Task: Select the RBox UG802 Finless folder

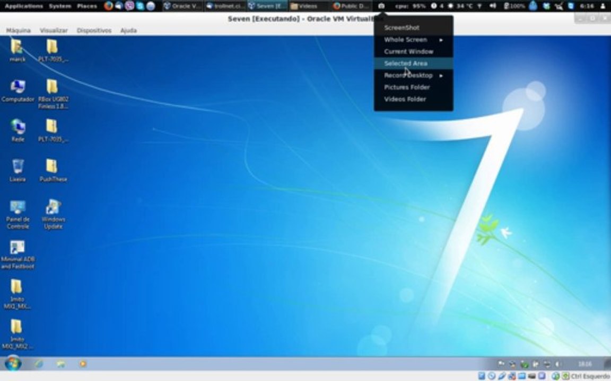Action: pos(53,94)
